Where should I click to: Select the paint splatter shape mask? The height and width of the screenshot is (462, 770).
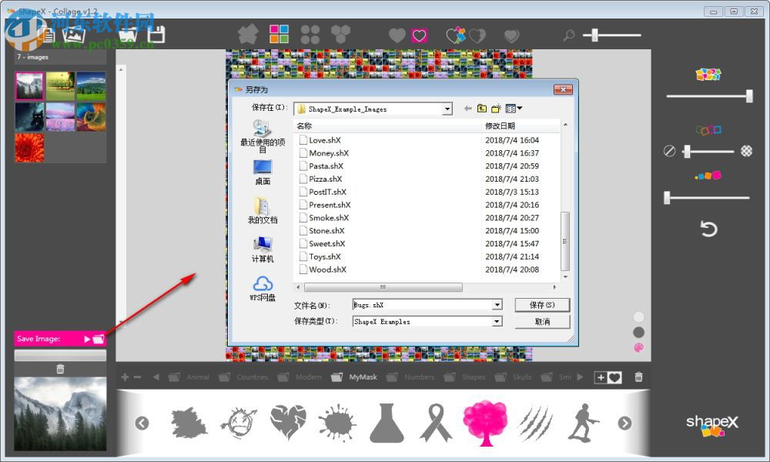tap(337, 422)
